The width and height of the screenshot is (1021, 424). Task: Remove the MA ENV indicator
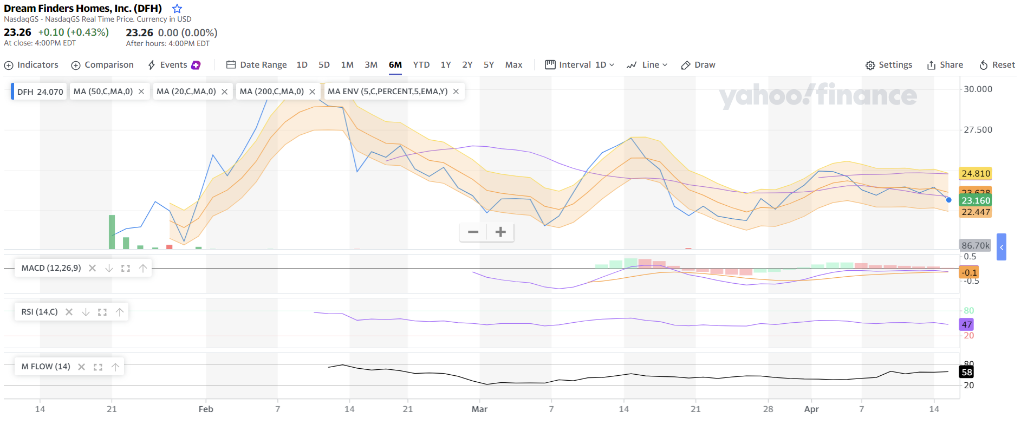456,92
